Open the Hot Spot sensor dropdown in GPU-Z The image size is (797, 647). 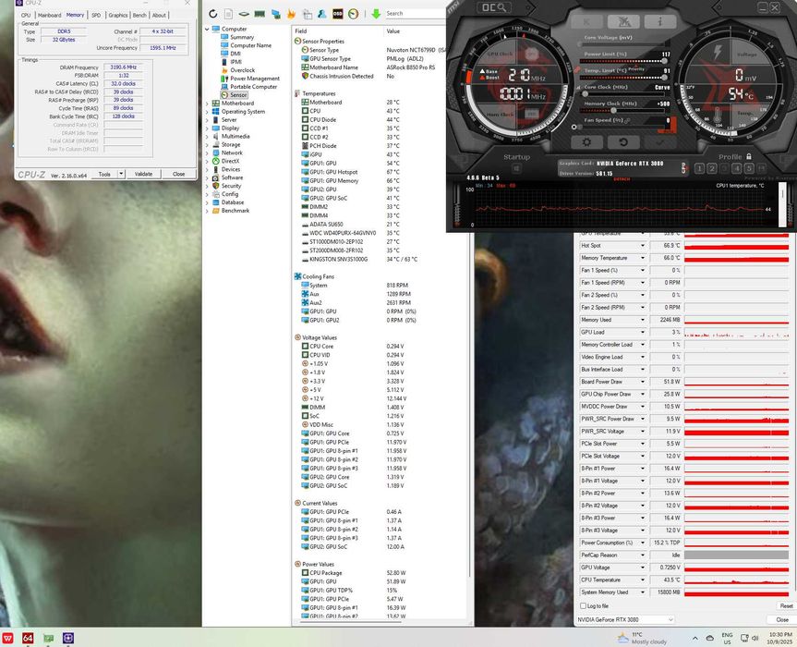(x=643, y=246)
